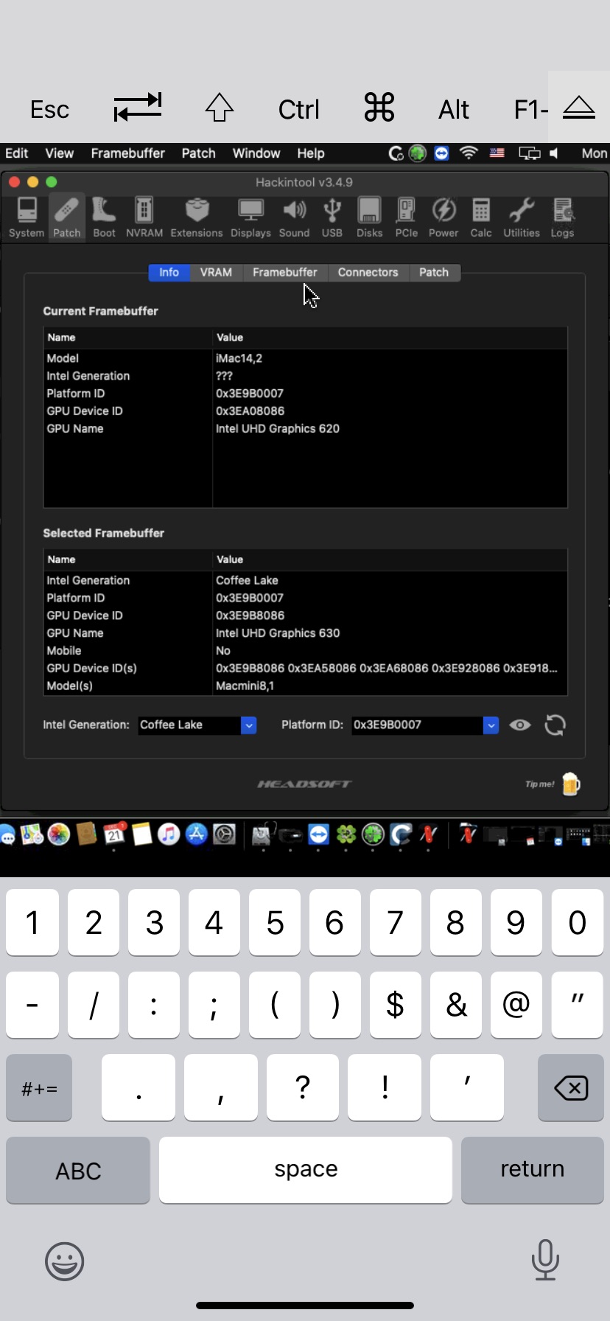This screenshot has height=1321, width=610.
Task: Tap the #+= symbols key
Action: pos(39,1088)
